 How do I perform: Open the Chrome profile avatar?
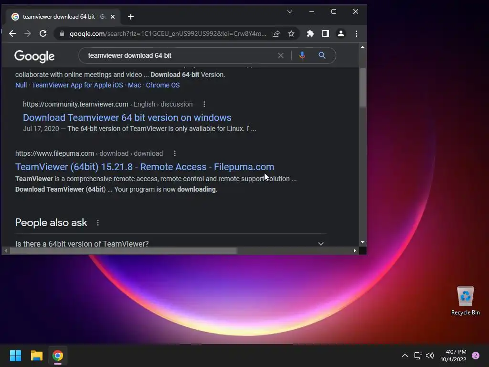(x=341, y=34)
